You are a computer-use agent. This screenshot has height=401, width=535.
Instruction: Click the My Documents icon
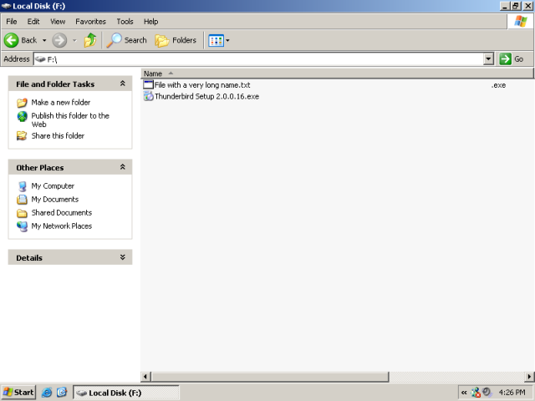pos(23,199)
